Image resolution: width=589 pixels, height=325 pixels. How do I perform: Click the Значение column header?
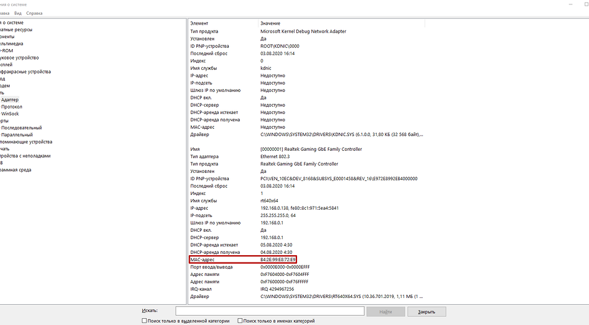pyautogui.click(x=271, y=23)
